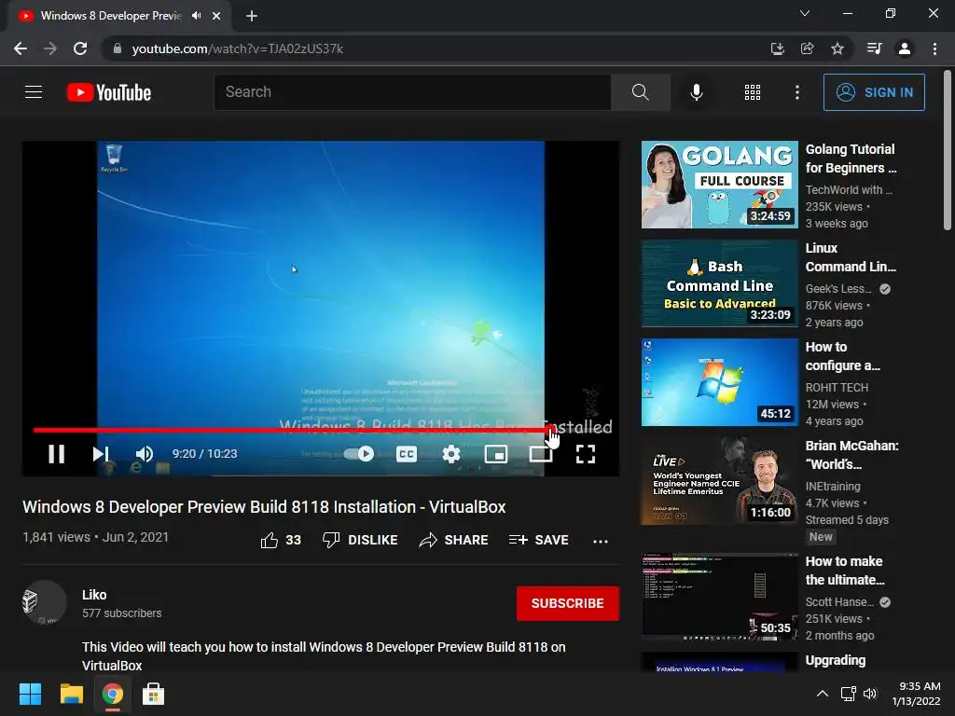Open the Brian McGahan video title

point(851,455)
